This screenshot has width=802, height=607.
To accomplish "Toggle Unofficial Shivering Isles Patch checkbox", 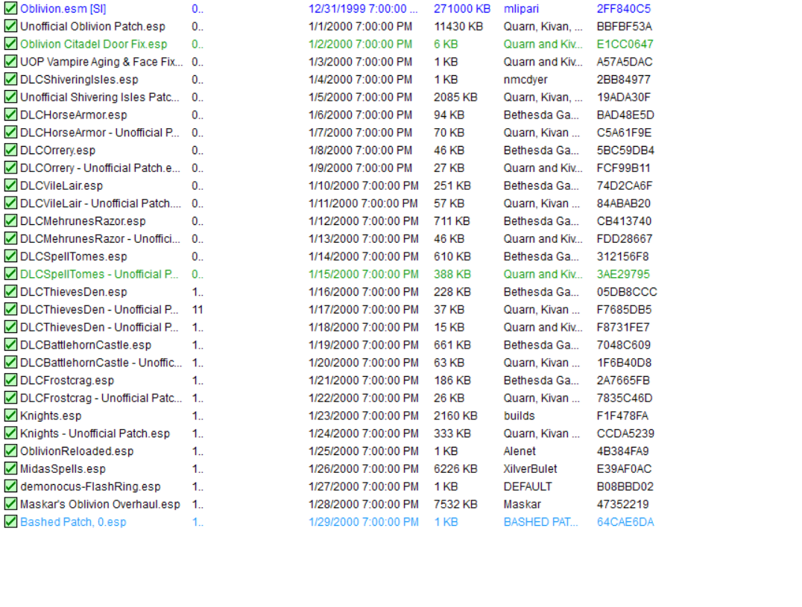I will [x=10, y=97].
